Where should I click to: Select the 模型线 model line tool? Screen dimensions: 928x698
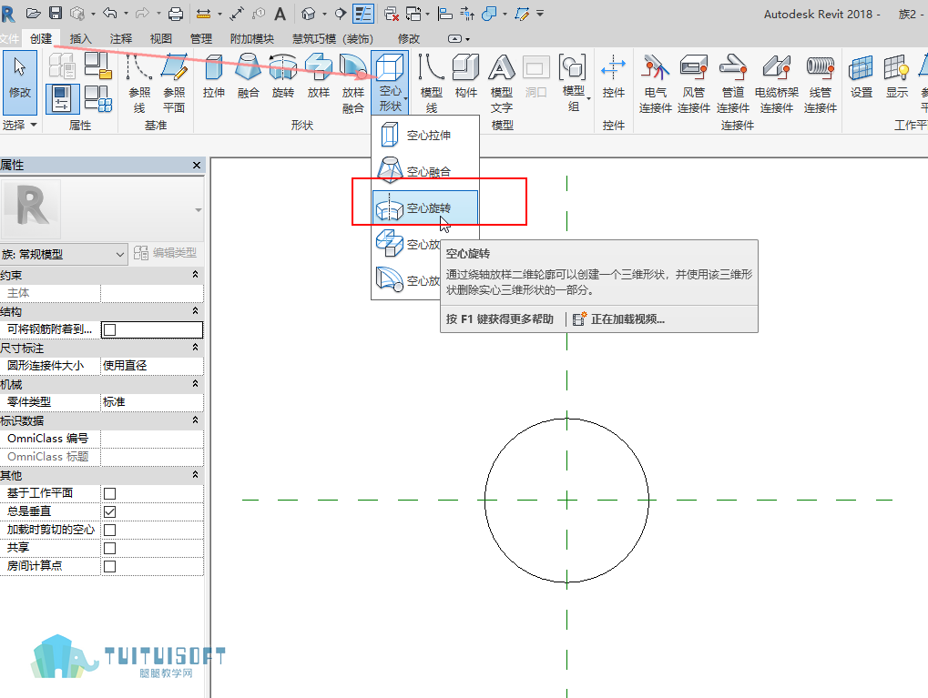point(432,83)
